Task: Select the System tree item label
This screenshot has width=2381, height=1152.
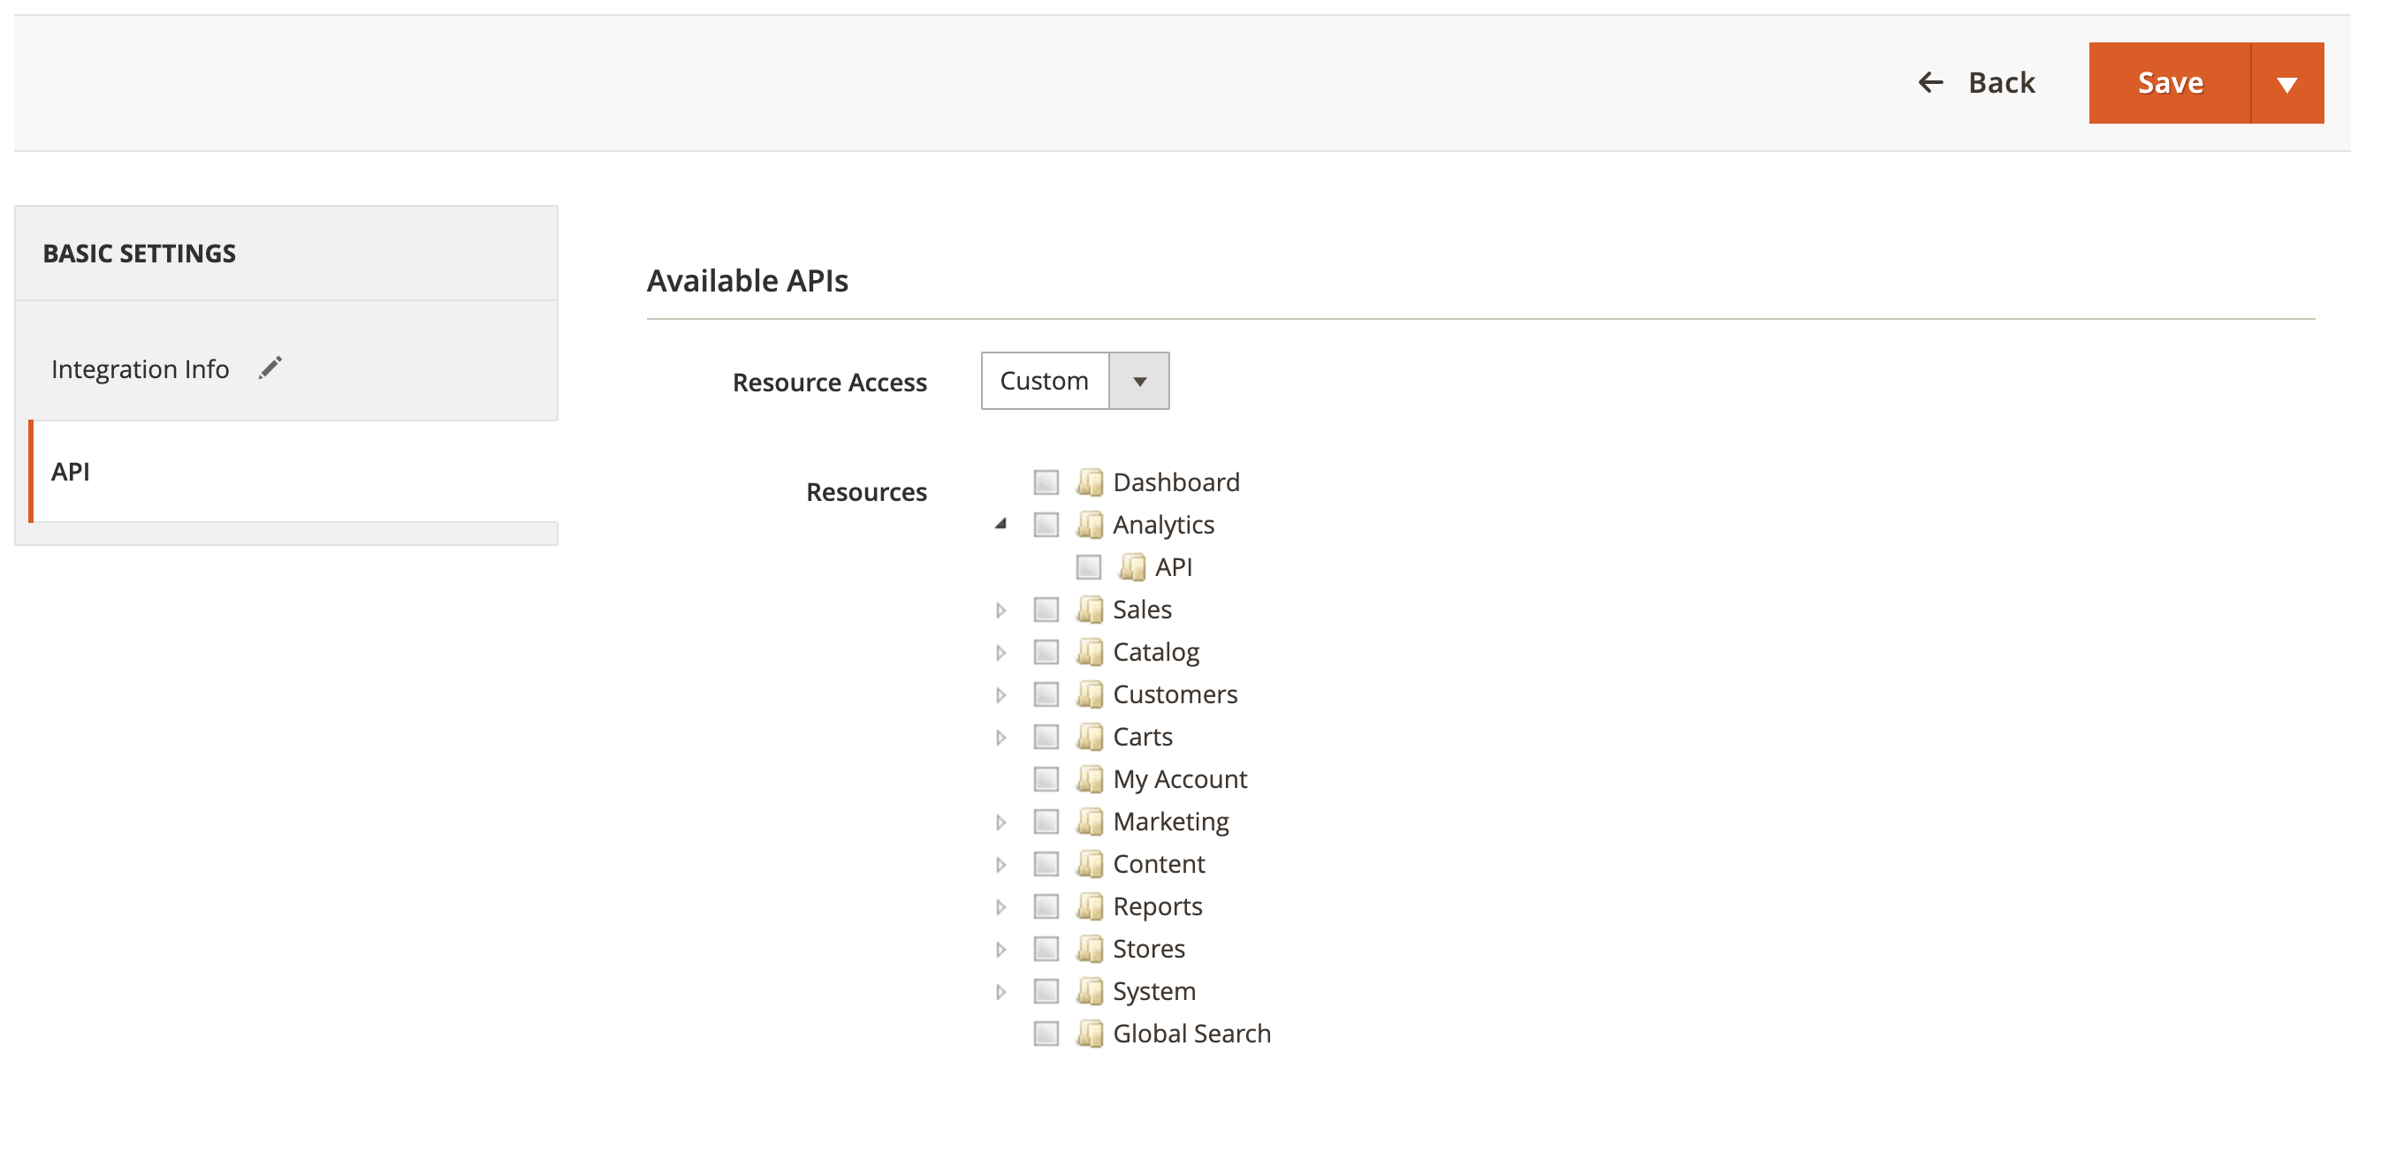Action: (x=1153, y=991)
